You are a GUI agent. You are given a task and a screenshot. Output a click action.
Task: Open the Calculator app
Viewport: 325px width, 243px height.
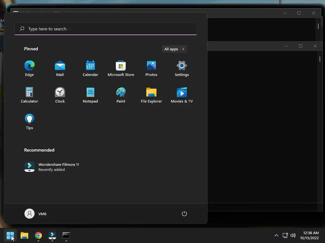(30, 95)
